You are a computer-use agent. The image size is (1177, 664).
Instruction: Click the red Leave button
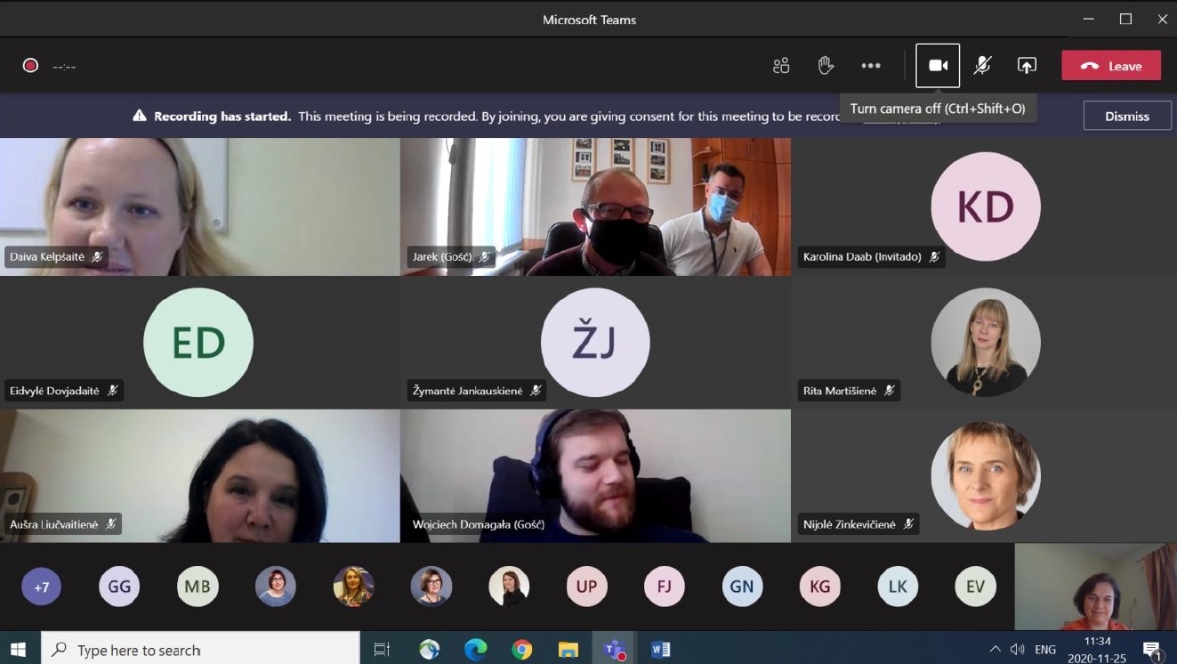(x=1111, y=66)
